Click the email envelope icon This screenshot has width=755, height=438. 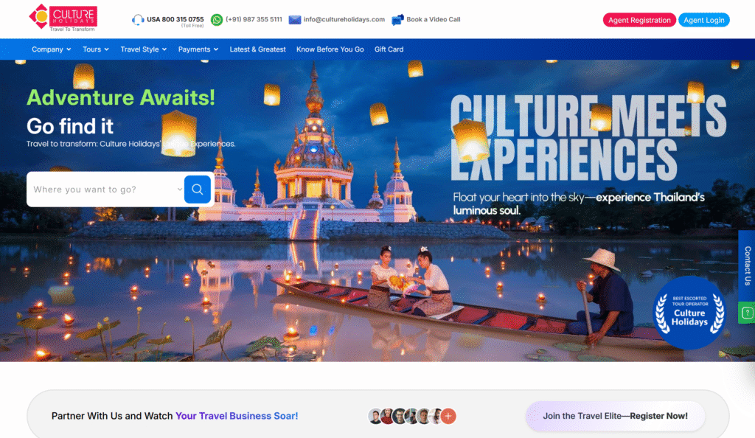tap(295, 20)
